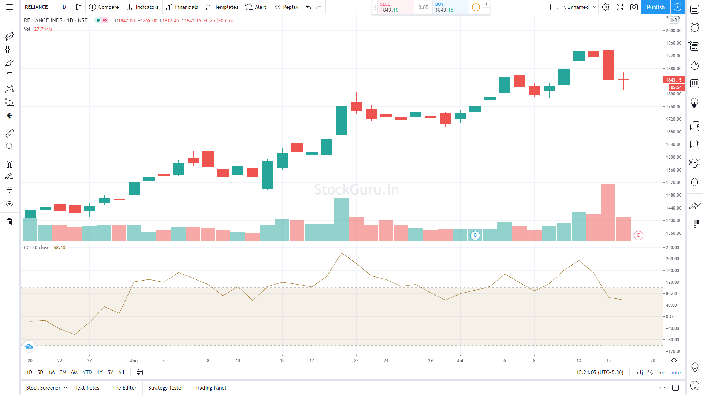Select the crosshair cursor tool
The width and height of the screenshot is (703, 395).
point(10,23)
